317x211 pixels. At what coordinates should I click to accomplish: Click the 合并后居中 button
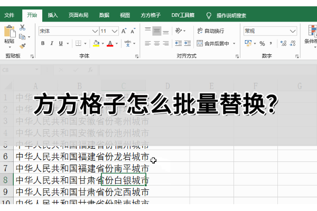coord(213,43)
